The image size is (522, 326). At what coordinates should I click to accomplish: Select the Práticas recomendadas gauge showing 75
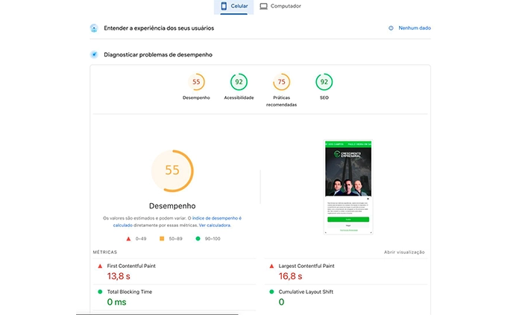tap(281, 83)
